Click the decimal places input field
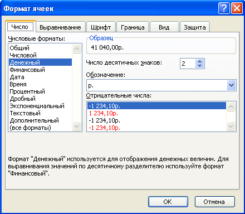The width and height of the screenshot is (245, 214). [x=188, y=64]
